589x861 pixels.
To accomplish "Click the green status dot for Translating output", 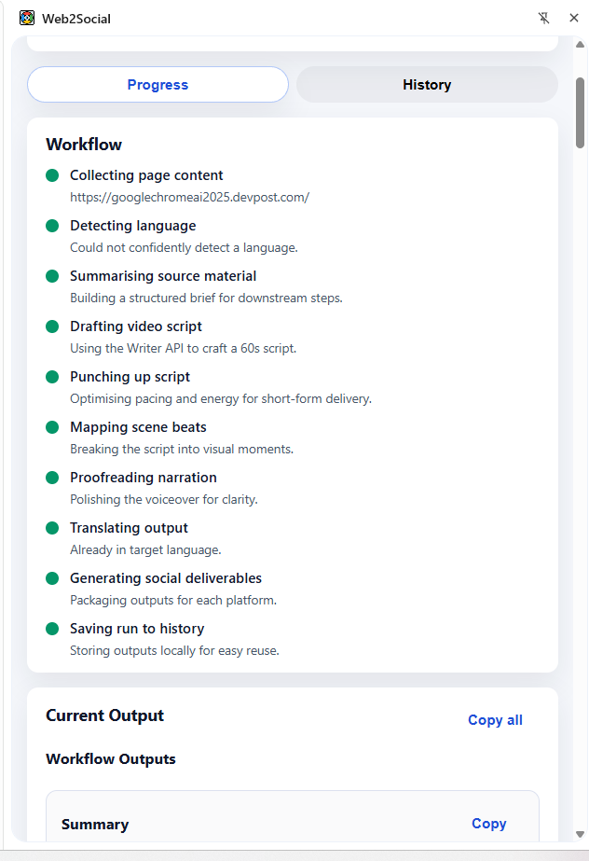I will pos(52,528).
